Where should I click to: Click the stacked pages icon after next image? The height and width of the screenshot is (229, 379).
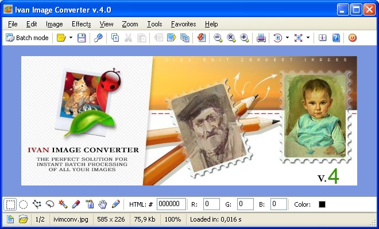coord(185,38)
